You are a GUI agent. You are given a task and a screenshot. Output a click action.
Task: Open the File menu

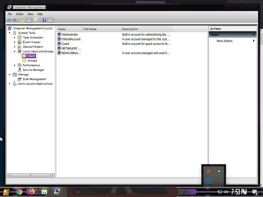point(10,14)
